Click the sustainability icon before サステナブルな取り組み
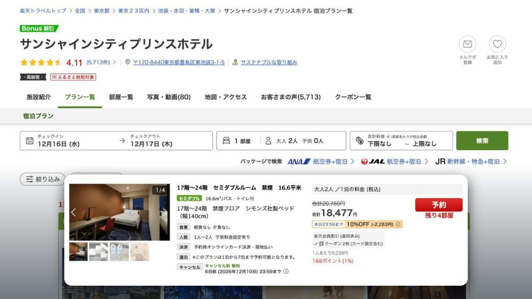This screenshot has width=532, height=299. [235, 62]
